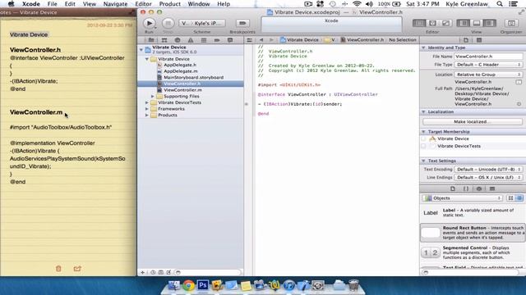Image resolution: width=526 pixels, height=295 pixels.
Task: Open Spotlight search in menu bar
Action: pos(500,4)
